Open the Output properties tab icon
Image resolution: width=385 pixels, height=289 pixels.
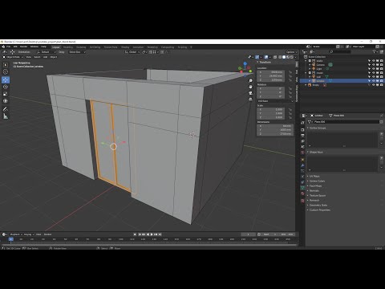[302, 136]
